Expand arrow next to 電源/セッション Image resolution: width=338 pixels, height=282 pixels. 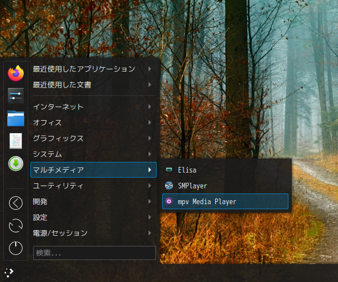click(x=150, y=233)
